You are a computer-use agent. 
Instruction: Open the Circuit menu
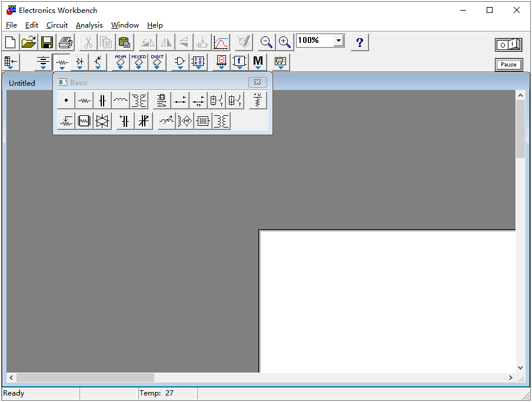57,25
